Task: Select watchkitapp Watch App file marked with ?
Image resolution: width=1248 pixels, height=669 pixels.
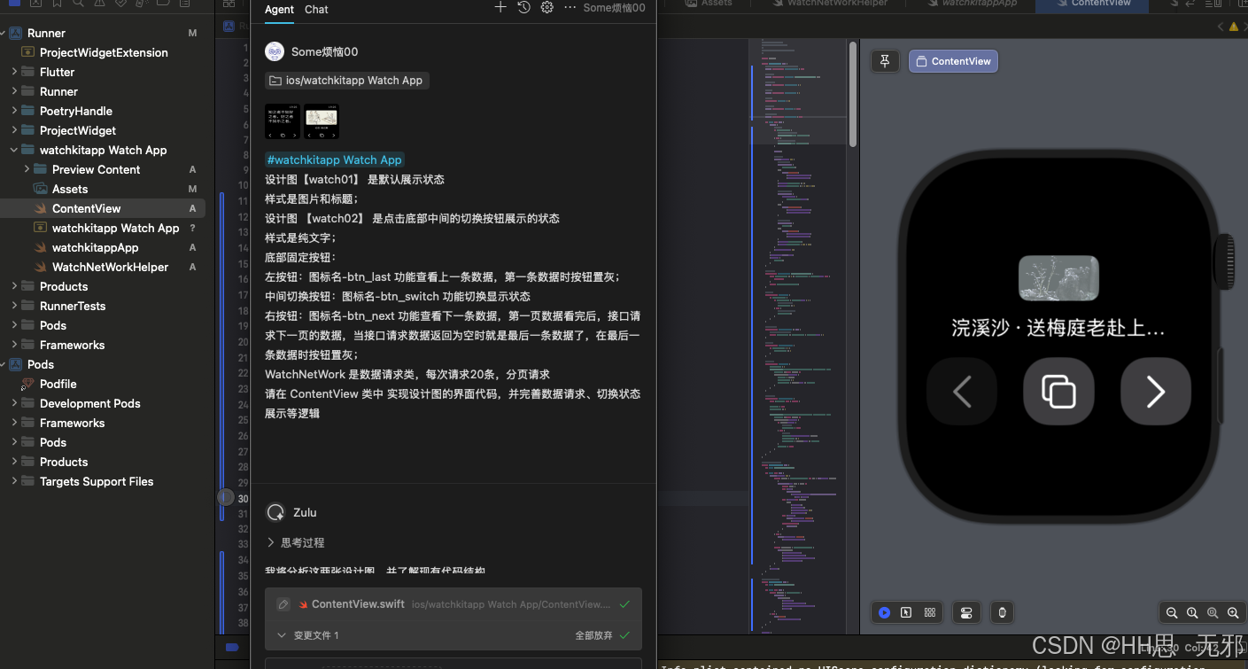Action: click(x=115, y=228)
